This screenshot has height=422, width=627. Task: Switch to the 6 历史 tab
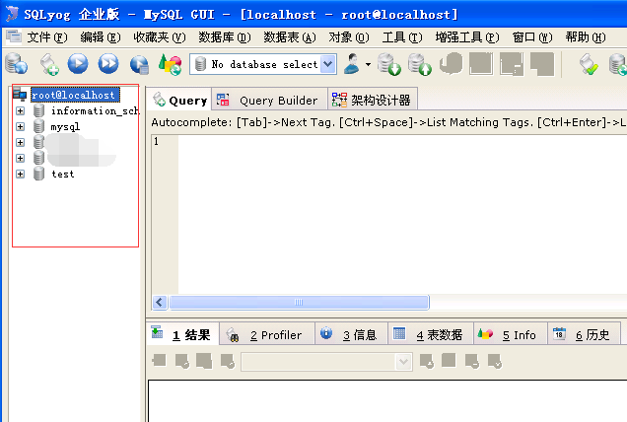click(585, 335)
